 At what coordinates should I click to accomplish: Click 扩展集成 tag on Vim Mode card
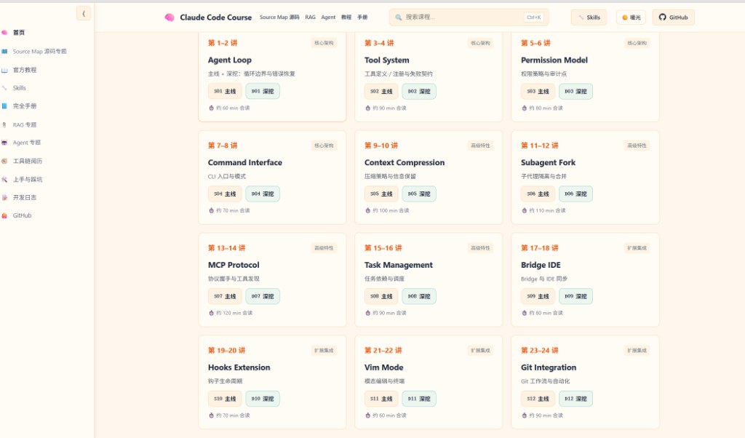click(x=480, y=351)
